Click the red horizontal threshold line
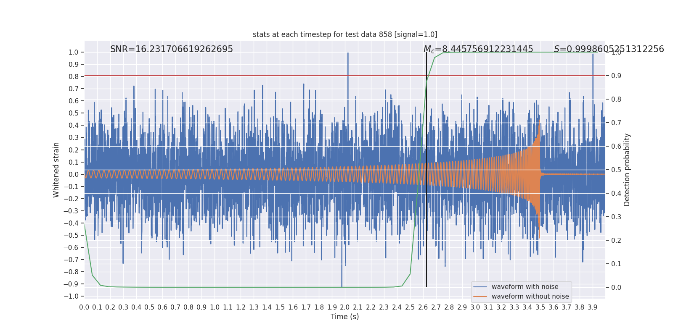This screenshot has width=673, height=336. click(252, 76)
